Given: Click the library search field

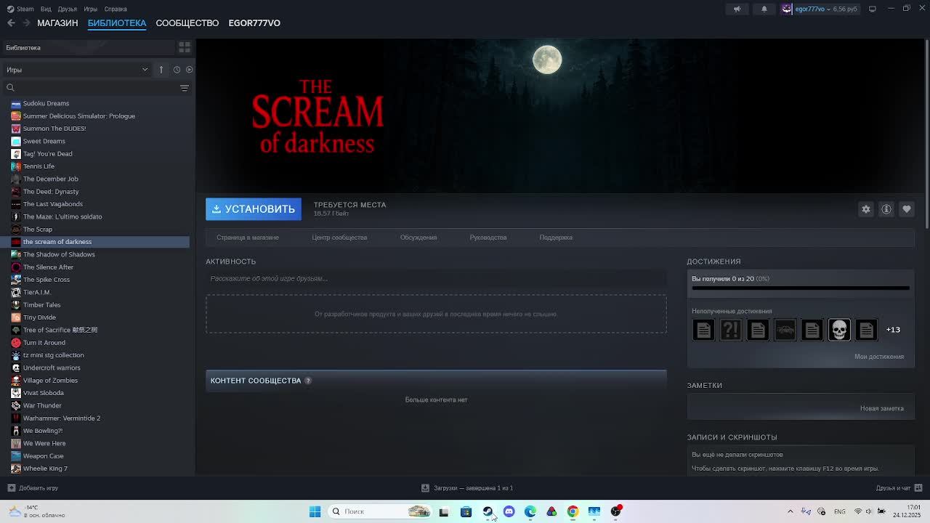Looking at the screenshot, I should [x=91, y=88].
